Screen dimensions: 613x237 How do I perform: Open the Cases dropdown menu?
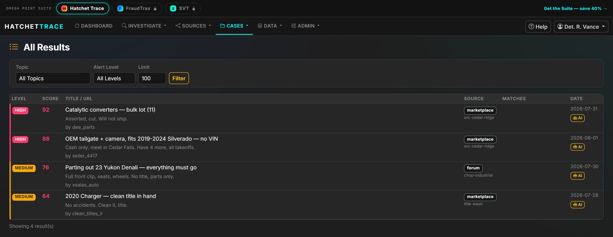(x=234, y=26)
